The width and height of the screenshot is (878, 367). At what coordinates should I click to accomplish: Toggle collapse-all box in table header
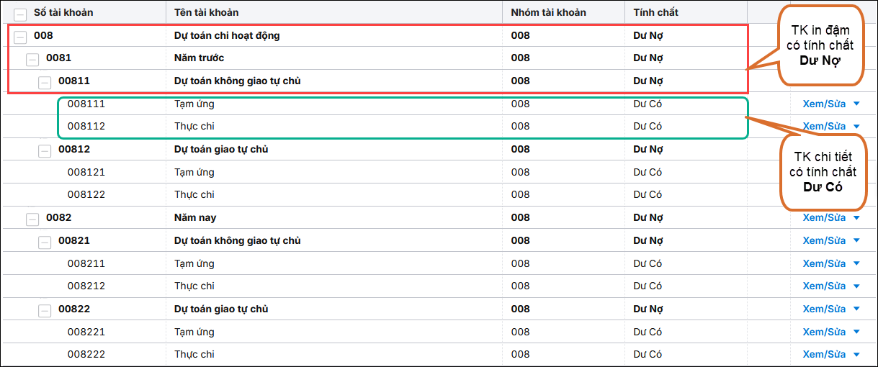coord(20,14)
